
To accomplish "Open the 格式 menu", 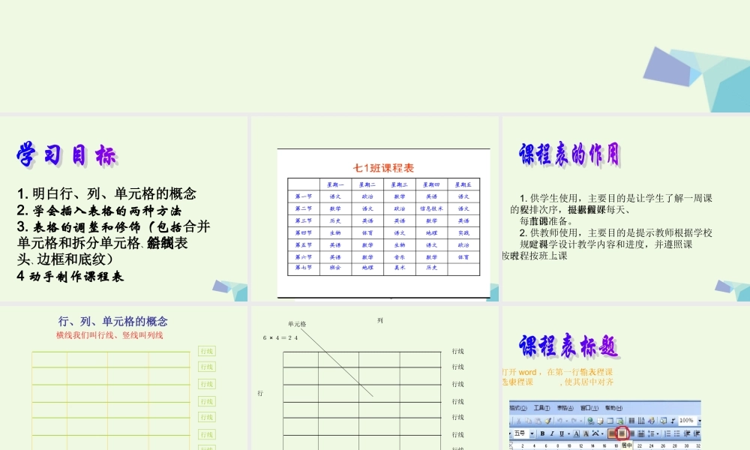I will pyautogui.click(x=518, y=408).
